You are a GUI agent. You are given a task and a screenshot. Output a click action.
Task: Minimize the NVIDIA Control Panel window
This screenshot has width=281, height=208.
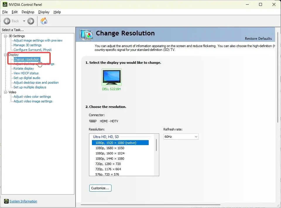pyautogui.click(x=247, y=4)
